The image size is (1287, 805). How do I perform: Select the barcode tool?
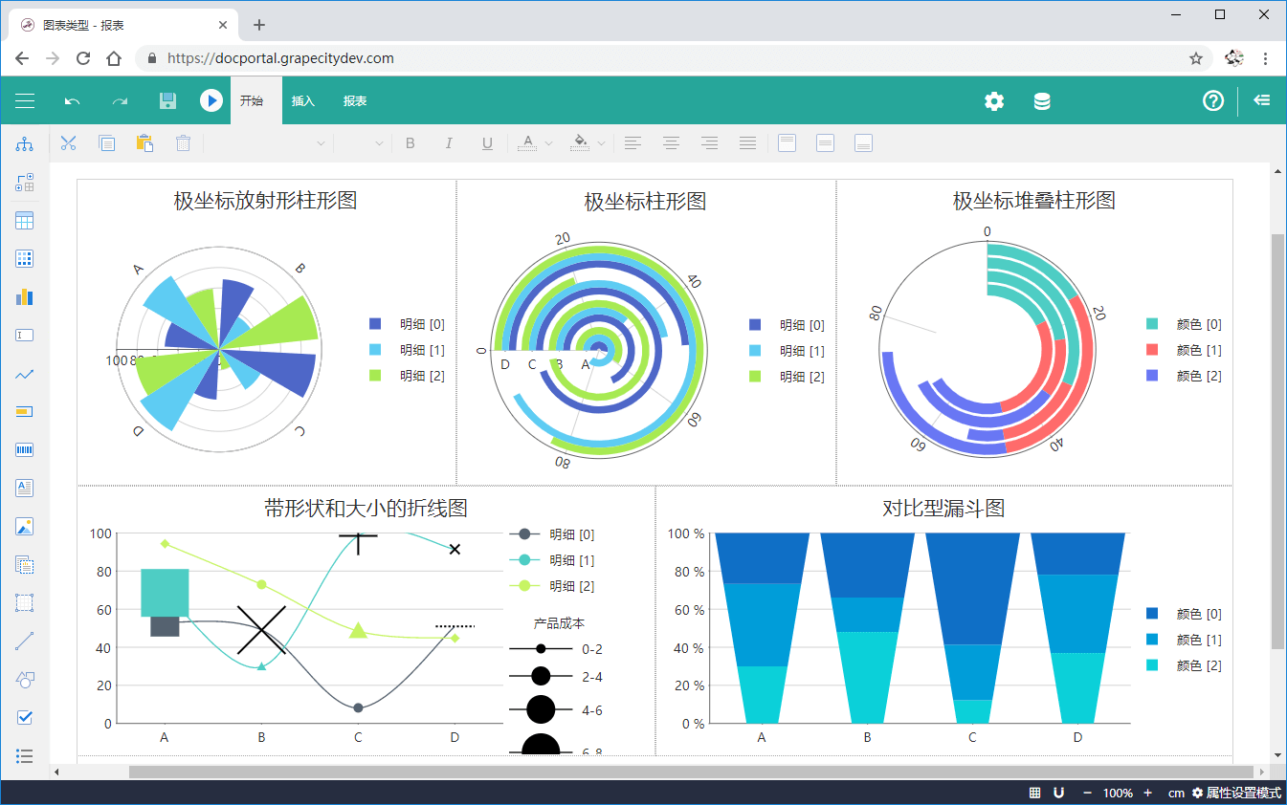[25, 450]
